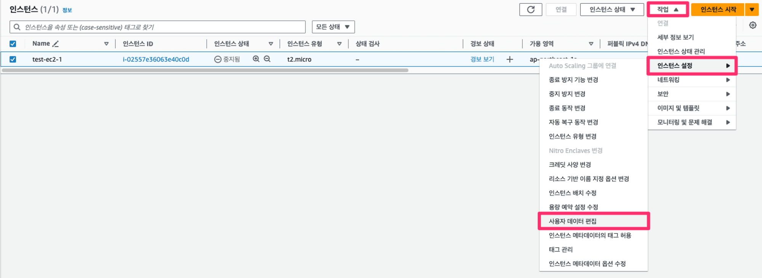Image resolution: width=762 pixels, height=278 pixels.
Task: Open the 인스턴스 상태 dropdown button
Action: click(612, 10)
